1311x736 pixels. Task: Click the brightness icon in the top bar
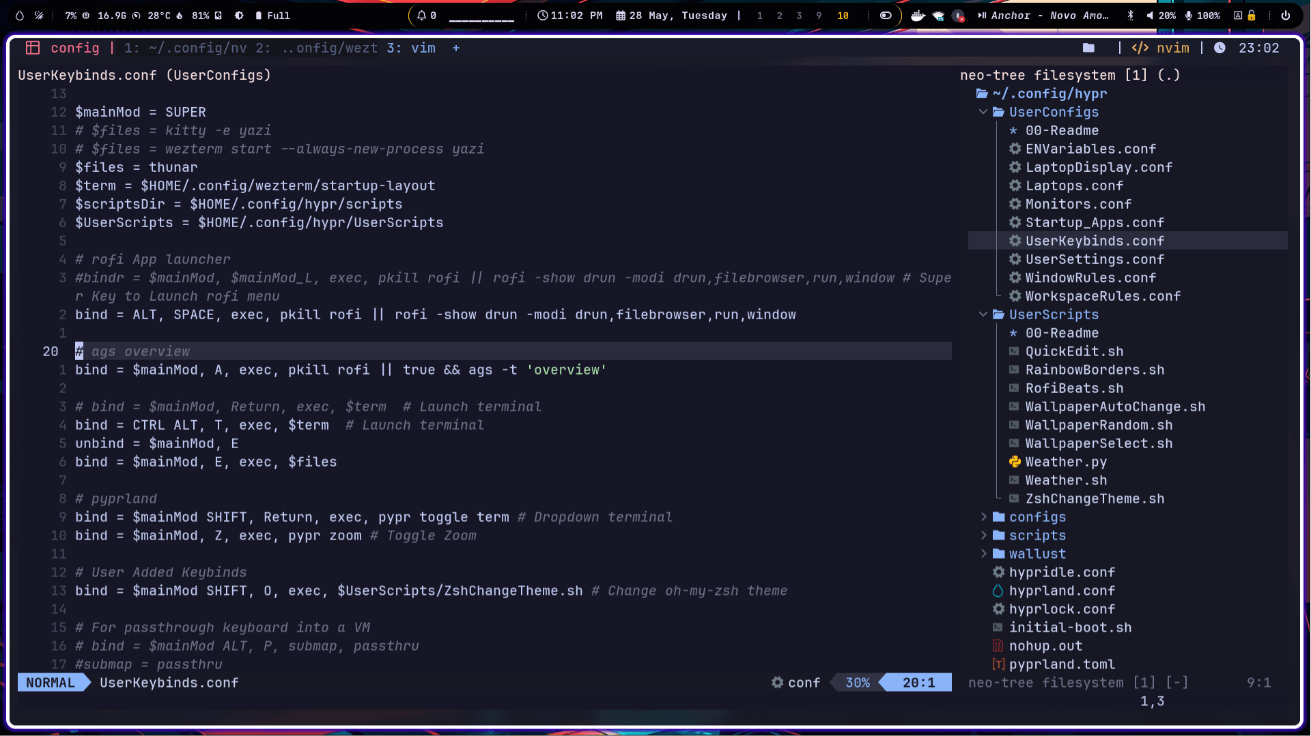click(239, 16)
